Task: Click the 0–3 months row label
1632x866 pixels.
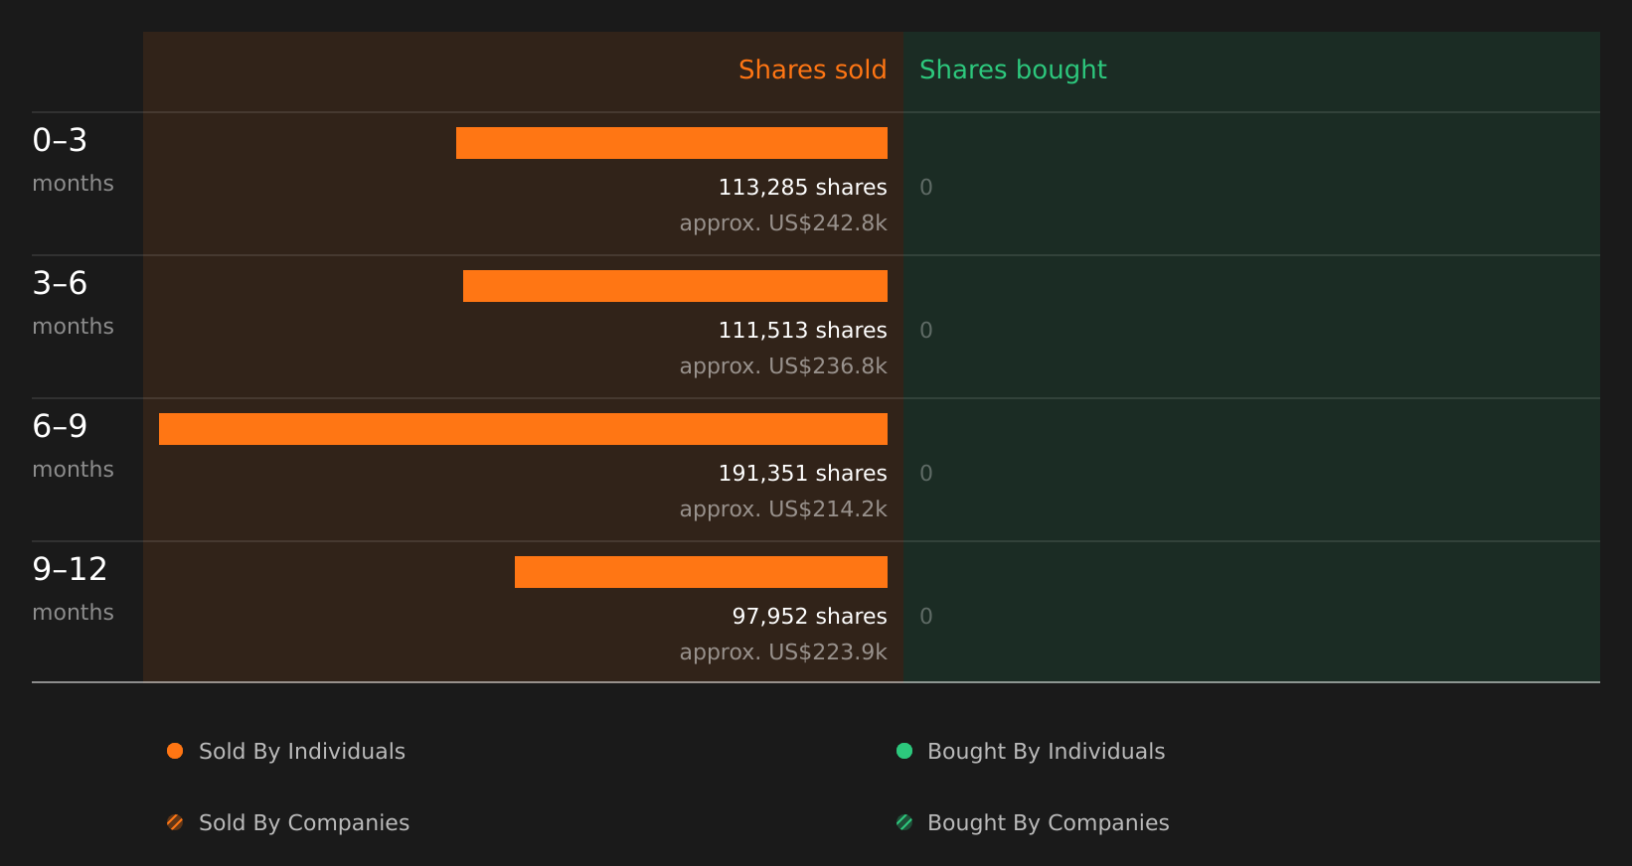Action: [x=73, y=160]
